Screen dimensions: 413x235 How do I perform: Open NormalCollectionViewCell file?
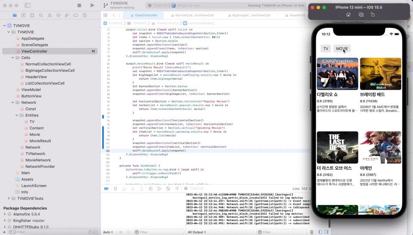(48, 64)
